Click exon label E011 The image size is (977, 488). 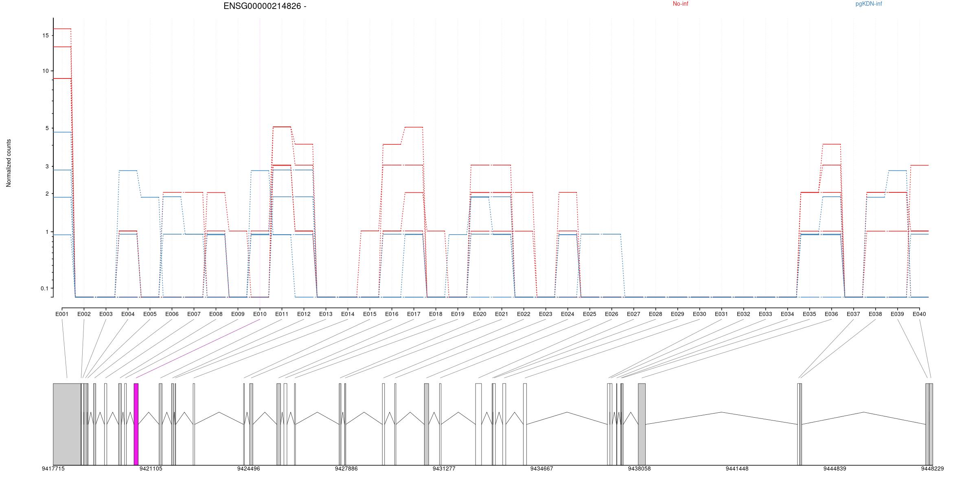(x=282, y=314)
